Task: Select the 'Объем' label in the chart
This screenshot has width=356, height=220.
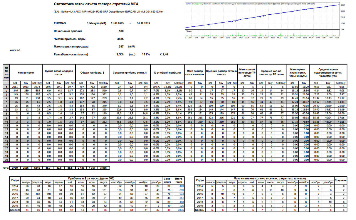Action: (189, 31)
